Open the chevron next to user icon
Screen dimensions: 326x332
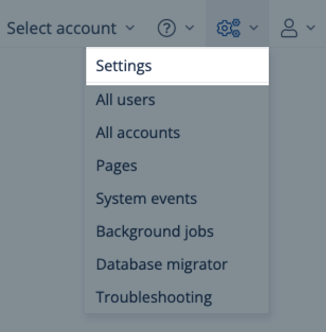(x=311, y=28)
